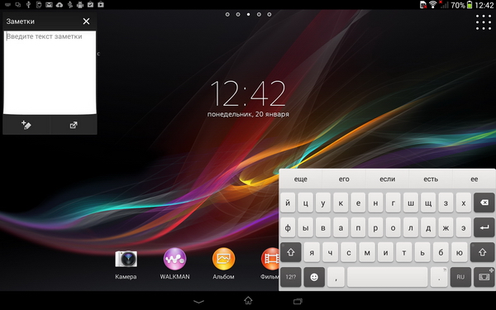Select the suggestion word есть
The height and width of the screenshot is (310, 496).
tap(431, 179)
